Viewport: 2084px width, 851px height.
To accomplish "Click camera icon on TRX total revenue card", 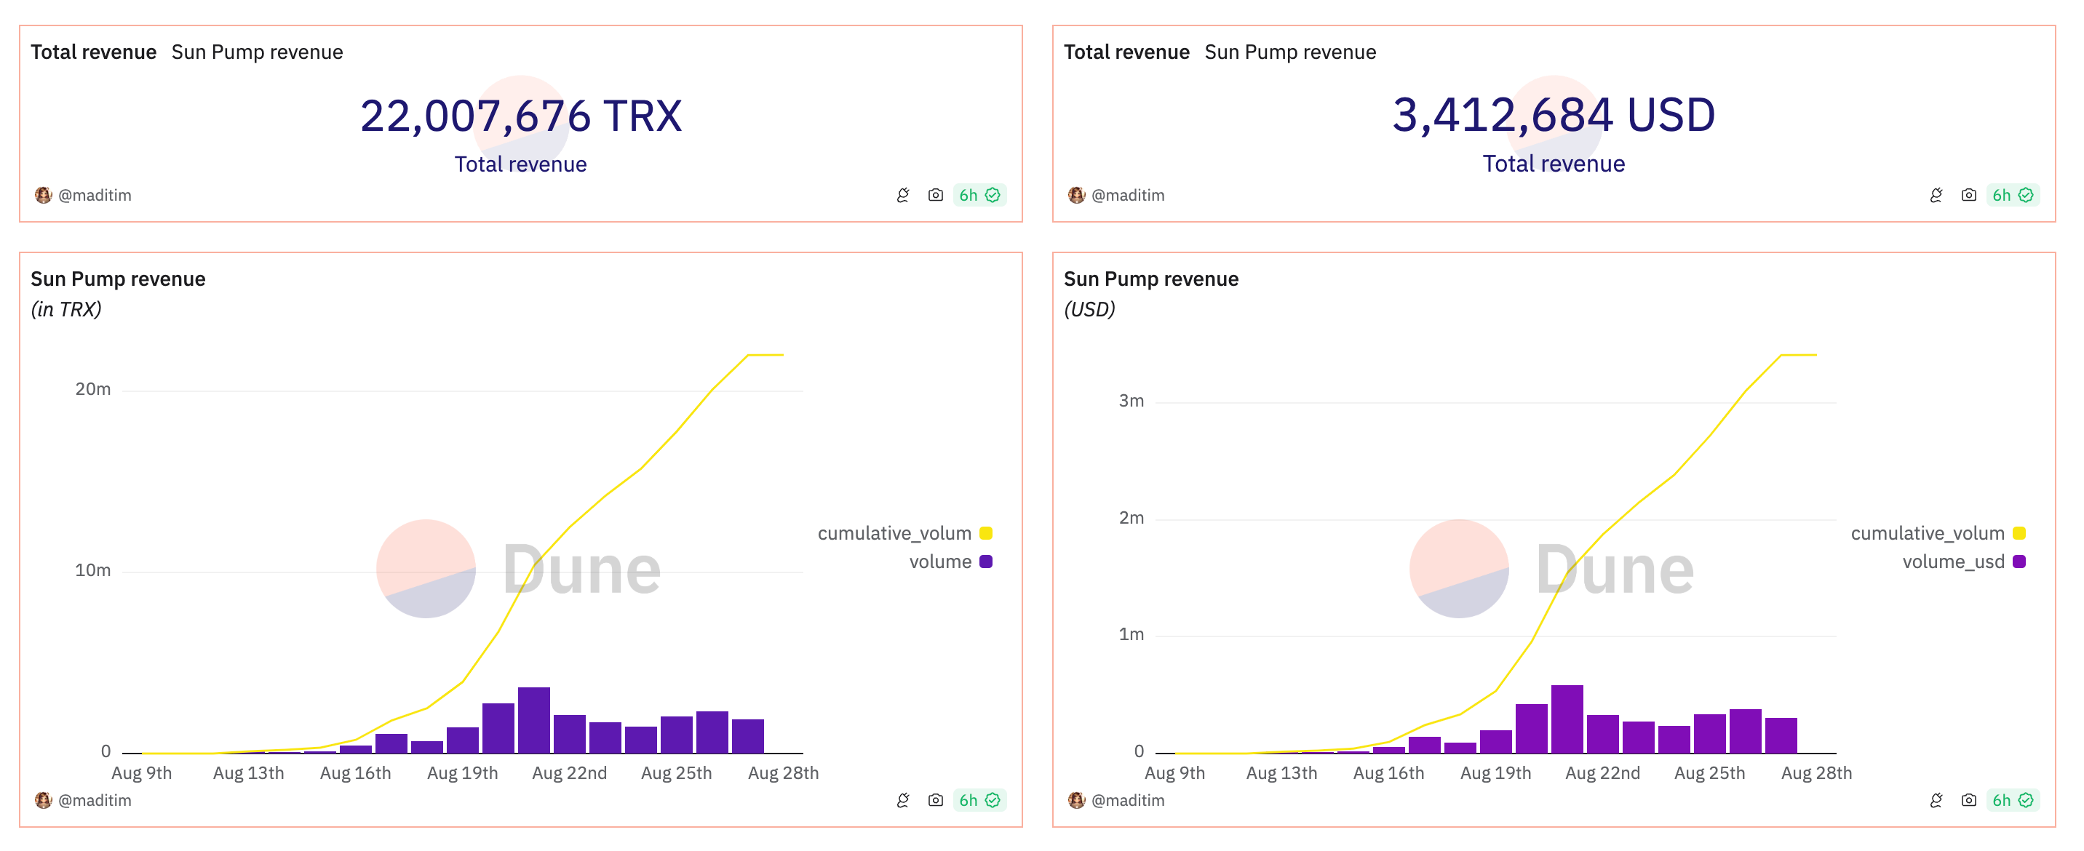I will [935, 195].
